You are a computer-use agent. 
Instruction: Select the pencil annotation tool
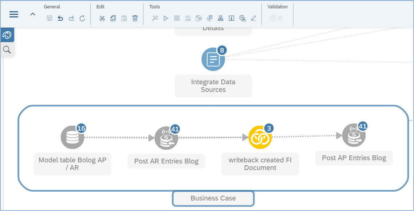(x=253, y=18)
